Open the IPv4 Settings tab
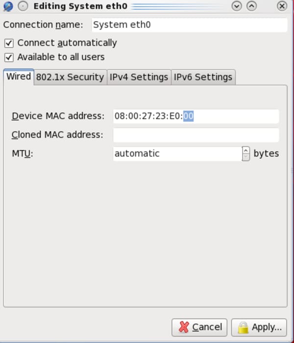 tap(139, 77)
